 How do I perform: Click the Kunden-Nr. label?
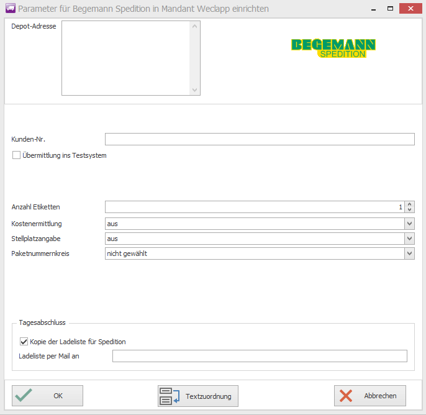(x=29, y=139)
